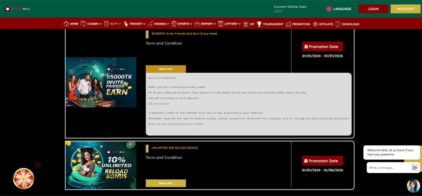Click the Tournament trophy icon
Image resolution: width=422 pixels, height=196 pixels.
pyautogui.click(x=259, y=24)
